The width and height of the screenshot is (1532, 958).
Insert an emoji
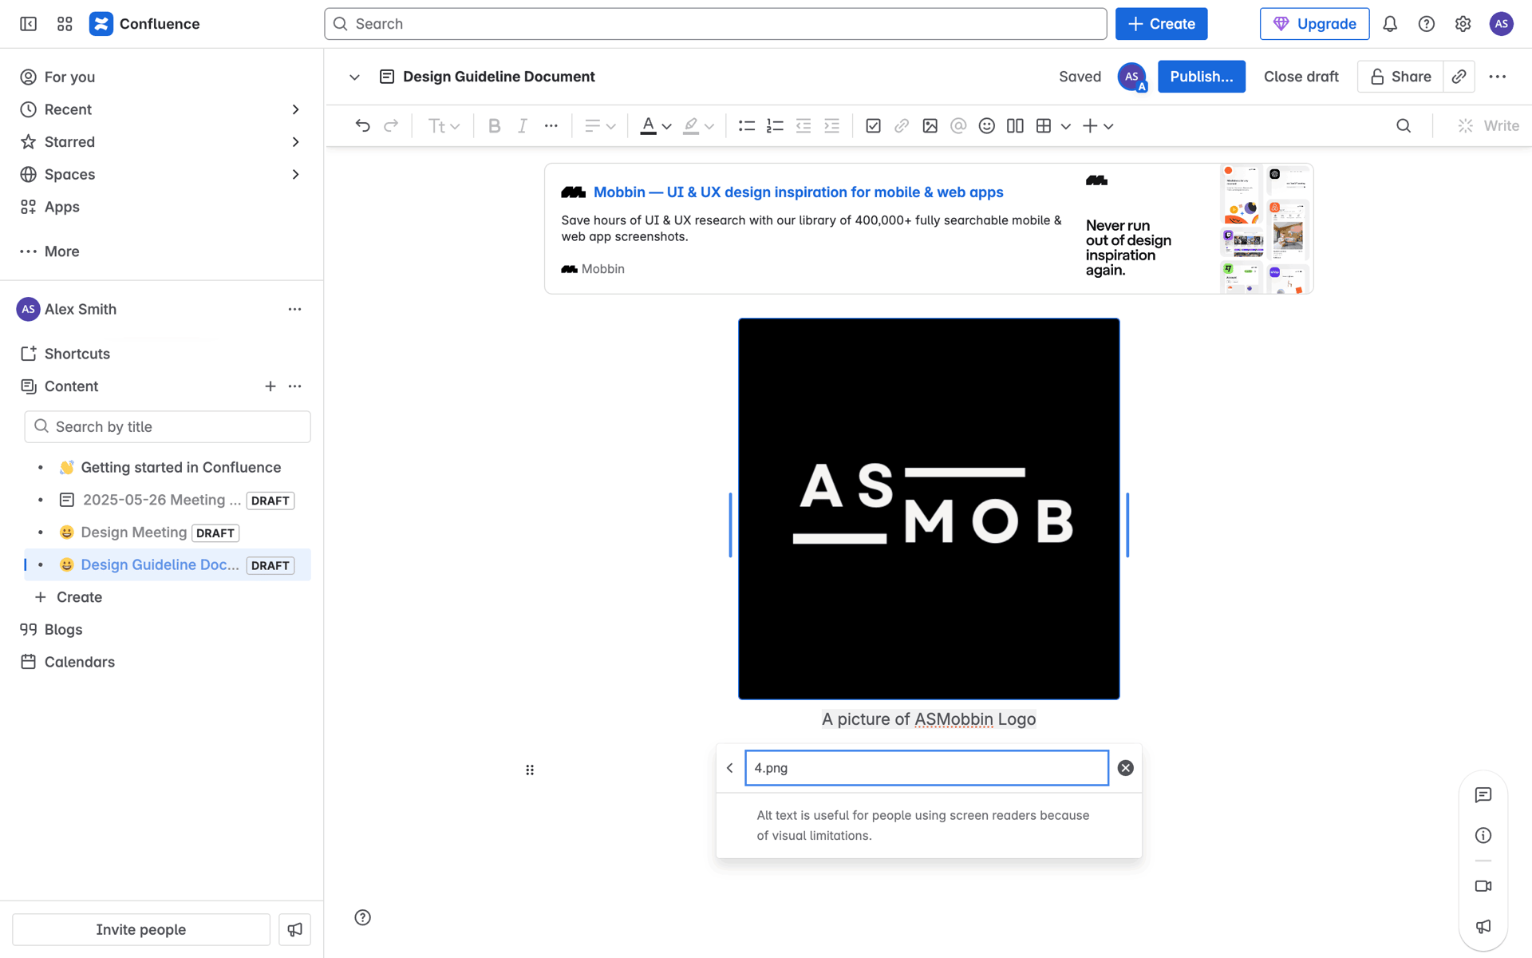(x=987, y=125)
